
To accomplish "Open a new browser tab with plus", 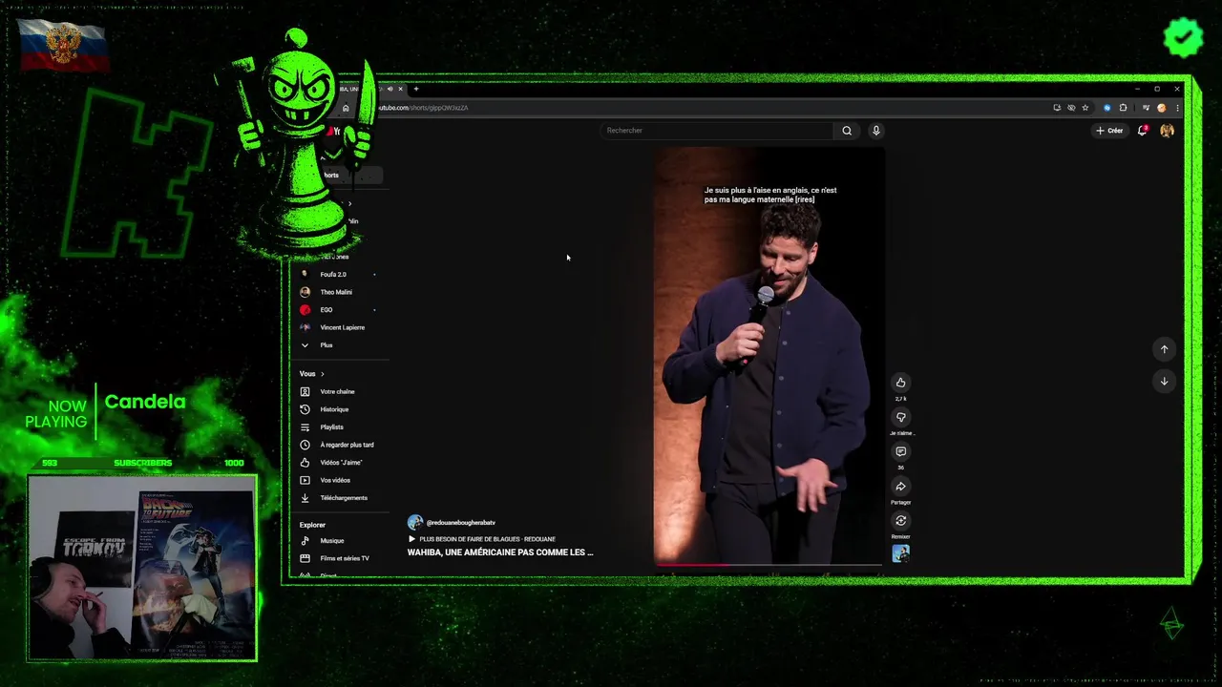I will click(x=416, y=89).
